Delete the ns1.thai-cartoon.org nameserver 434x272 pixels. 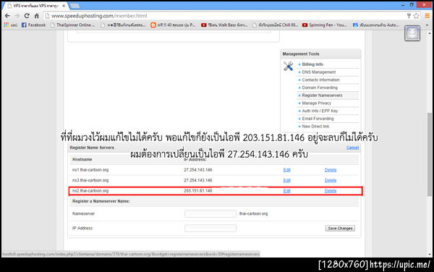(x=331, y=170)
